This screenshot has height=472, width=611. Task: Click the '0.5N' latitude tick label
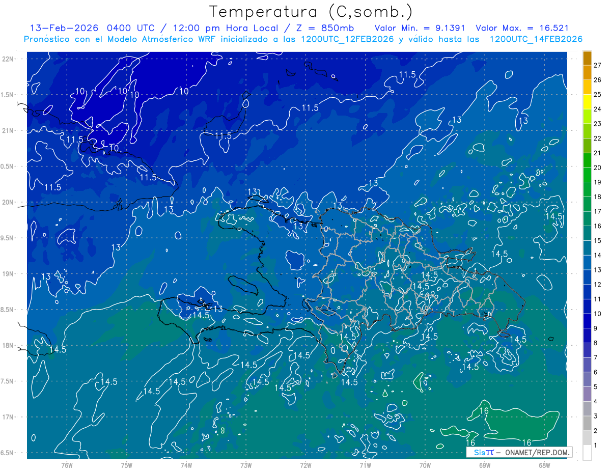[x=7, y=166]
